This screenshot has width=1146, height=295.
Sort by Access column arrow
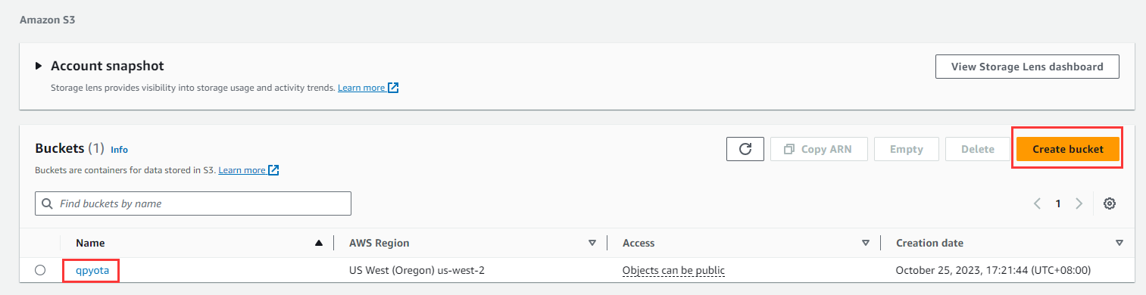(x=866, y=243)
